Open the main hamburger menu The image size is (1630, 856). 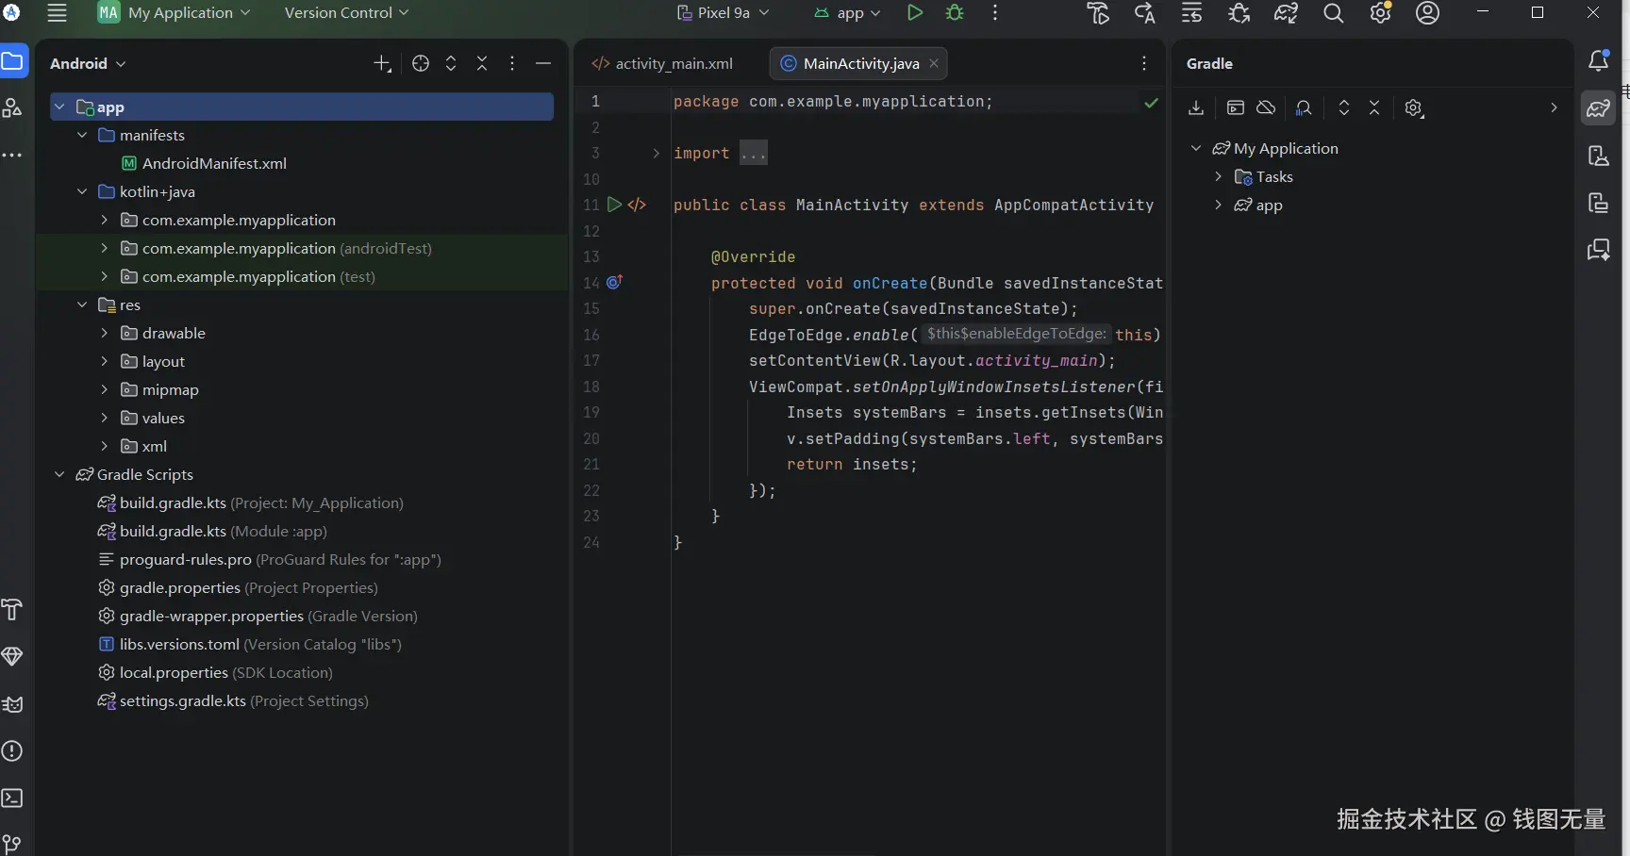coord(57,13)
